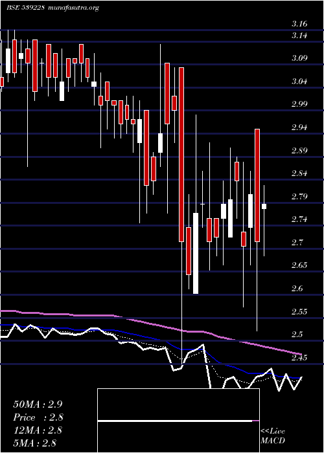Click the '5MA : 2.8' legend text
Viewport: 324px width, 453px height.
[x=34, y=443]
